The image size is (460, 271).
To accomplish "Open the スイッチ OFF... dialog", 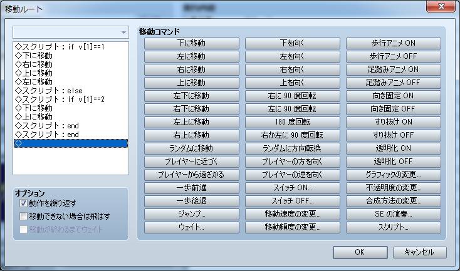I will pos(293,201).
